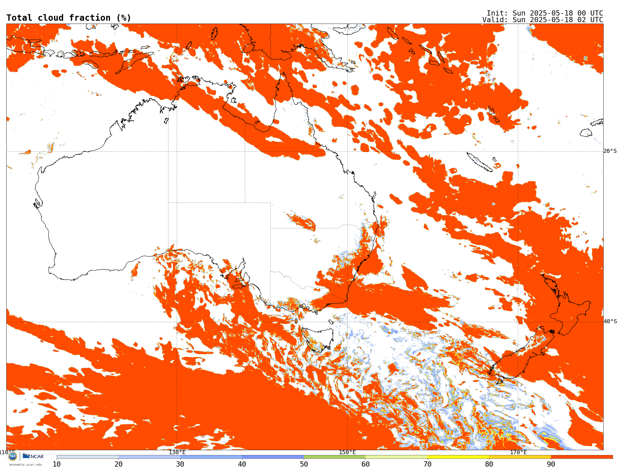
Task: Click the 70–80 yellow colorbar segment
Action: pos(458,457)
